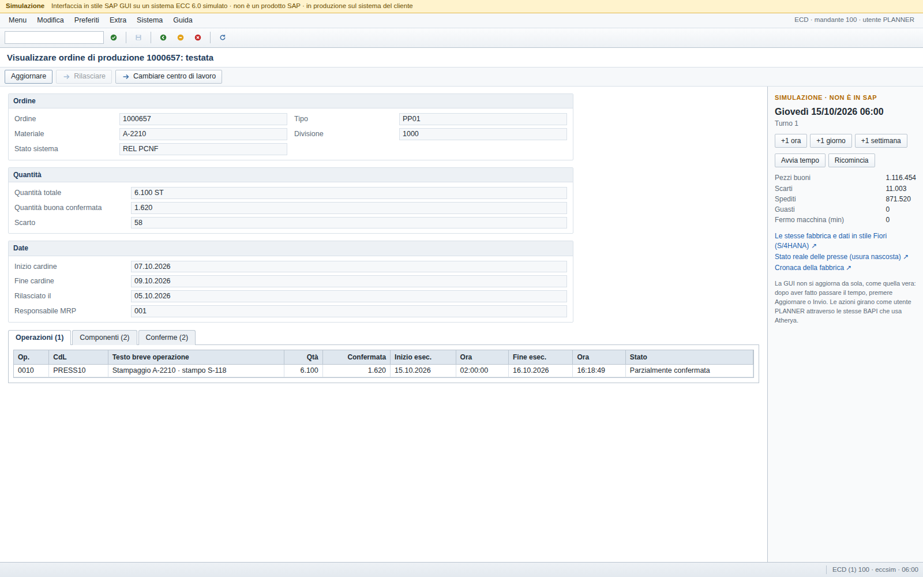Open Cronaca della fabbrica link

(x=813, y=268)
